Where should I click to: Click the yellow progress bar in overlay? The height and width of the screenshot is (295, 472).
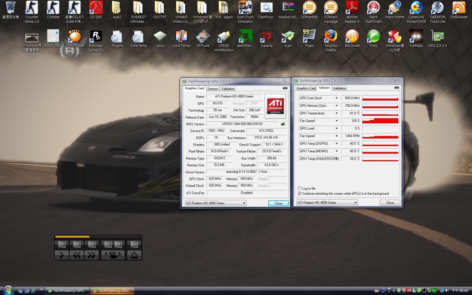point(72,237)
